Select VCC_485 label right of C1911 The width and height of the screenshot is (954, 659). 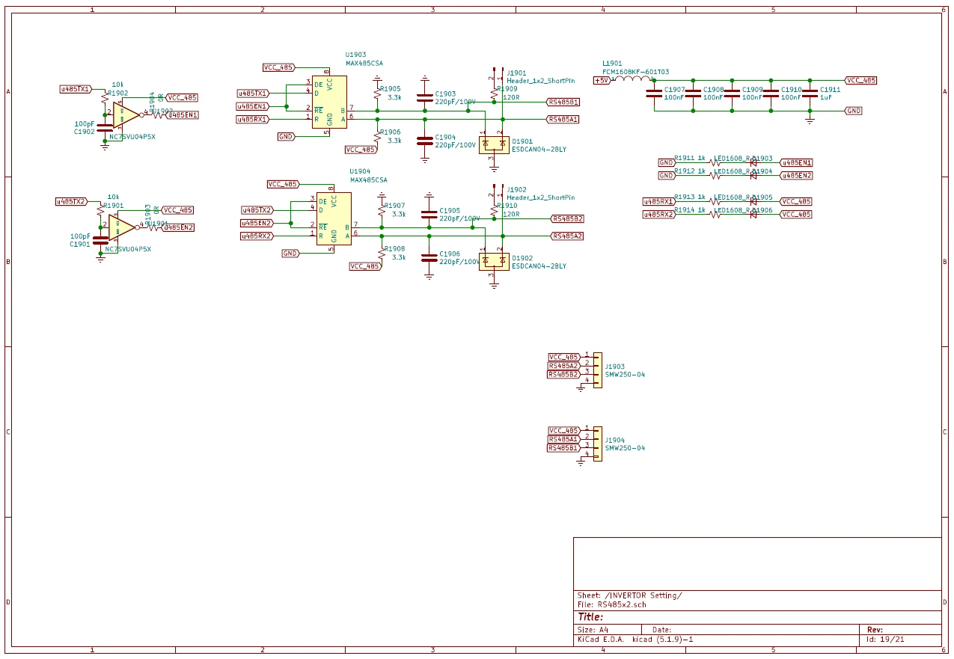(860, 80)
